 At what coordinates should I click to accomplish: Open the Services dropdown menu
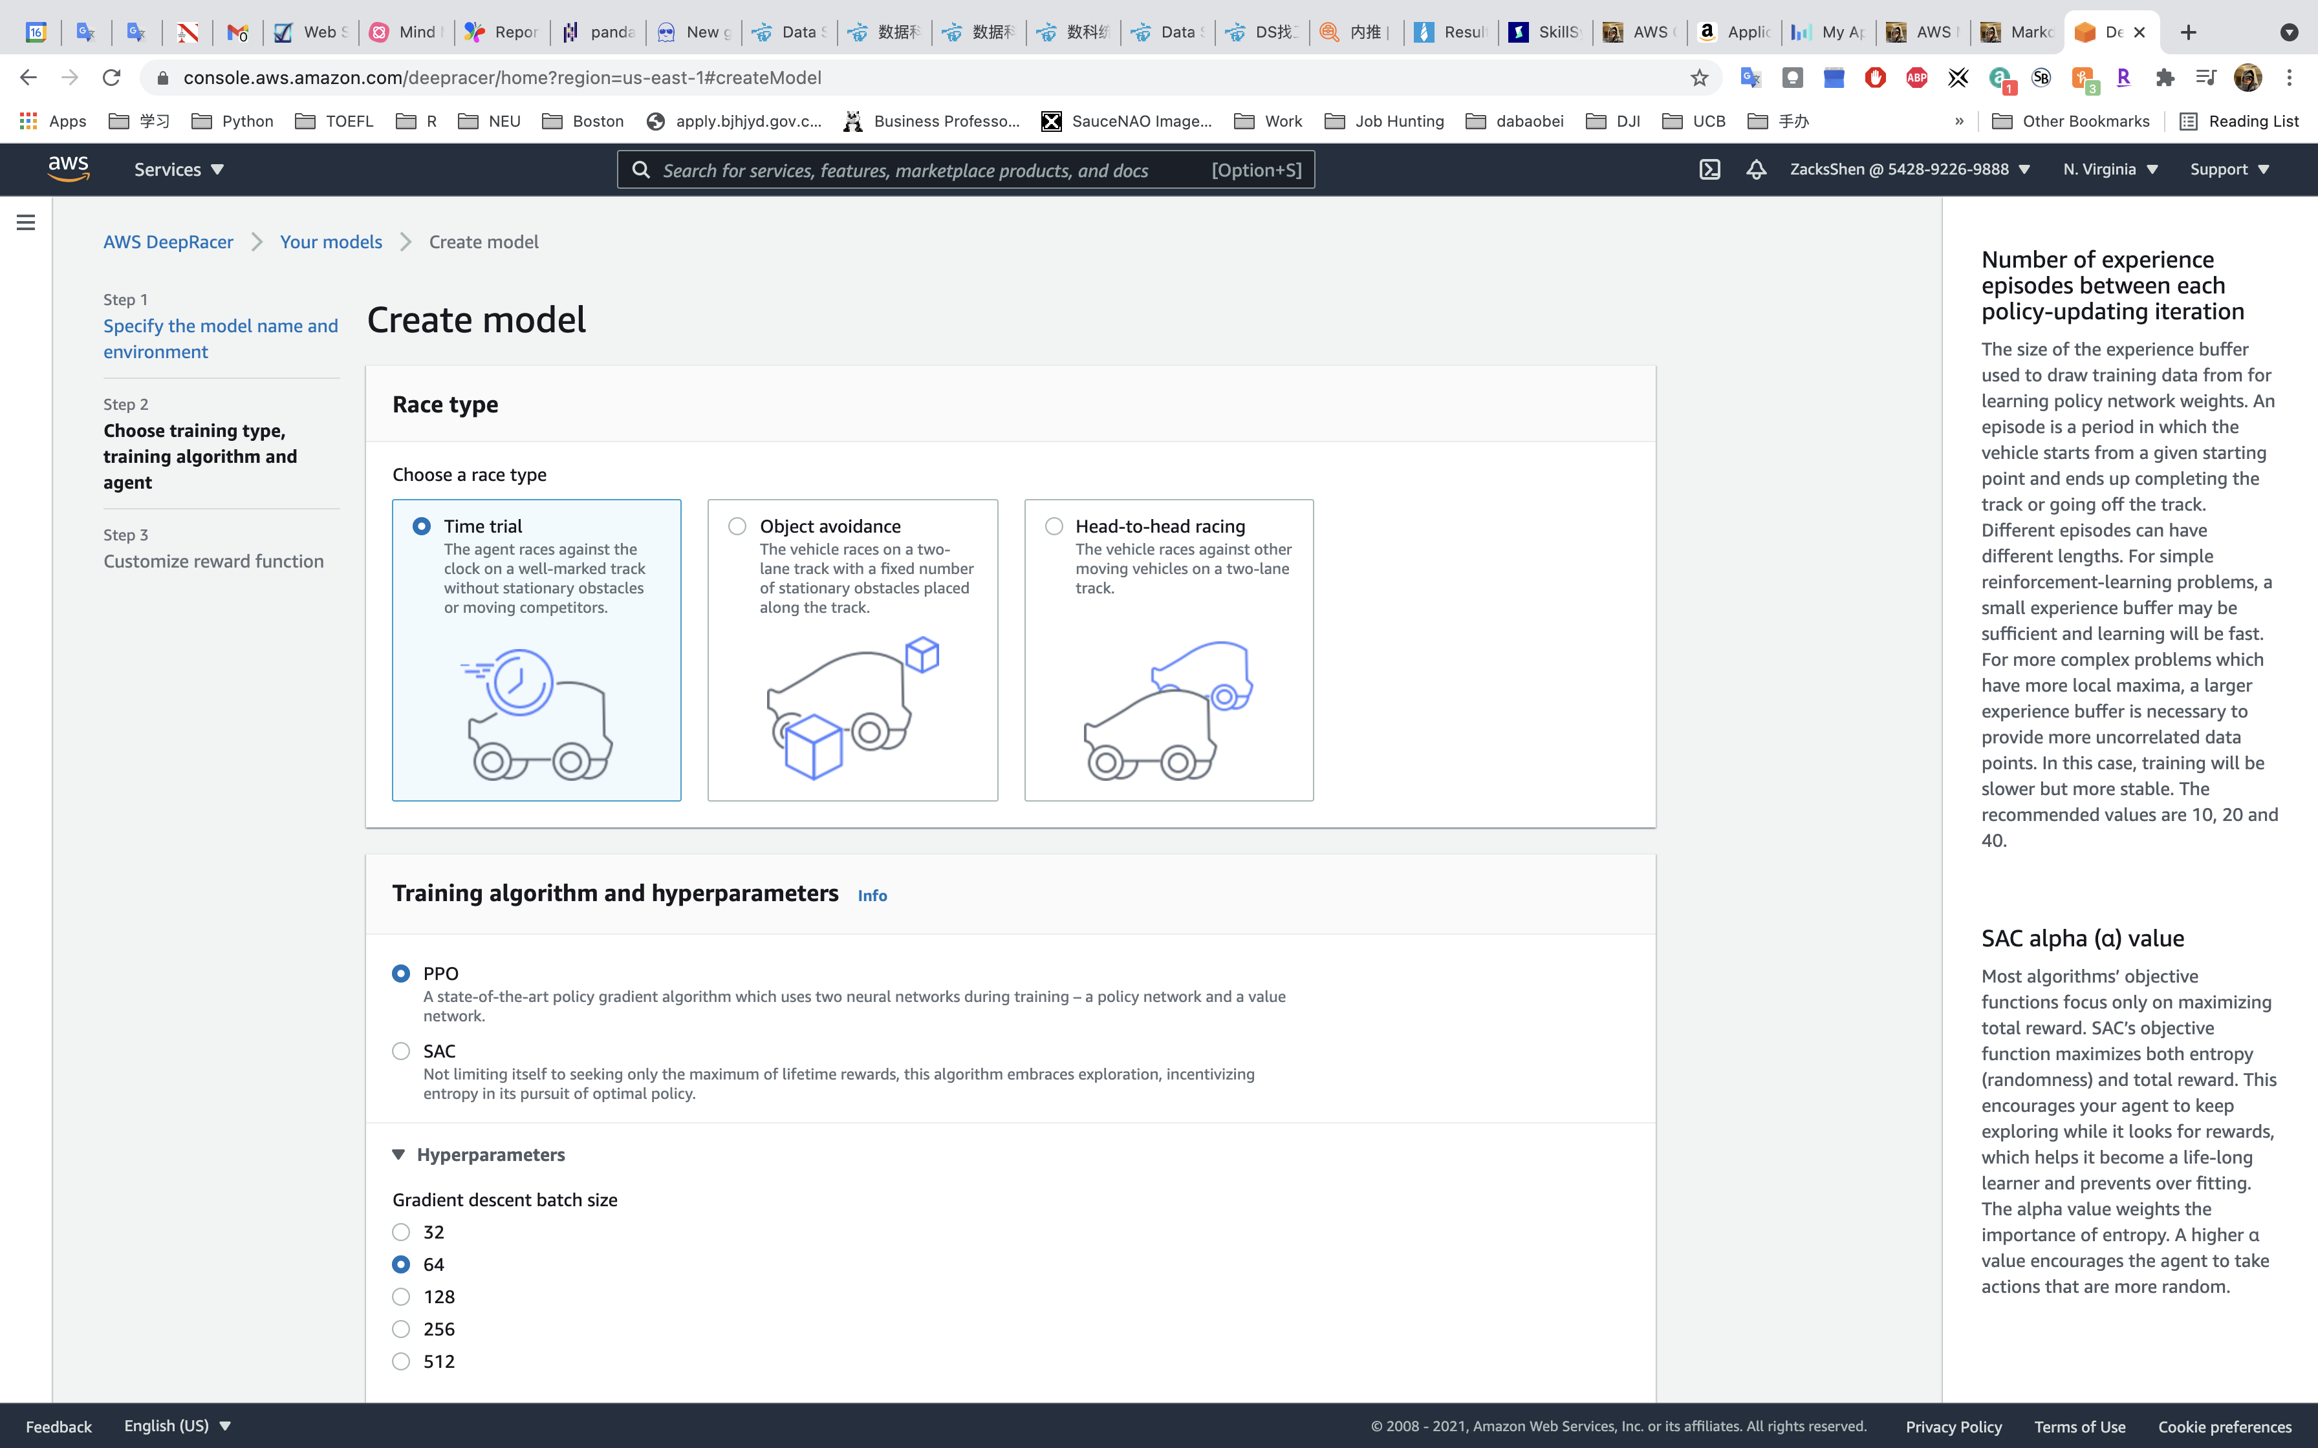coord(179,169)
